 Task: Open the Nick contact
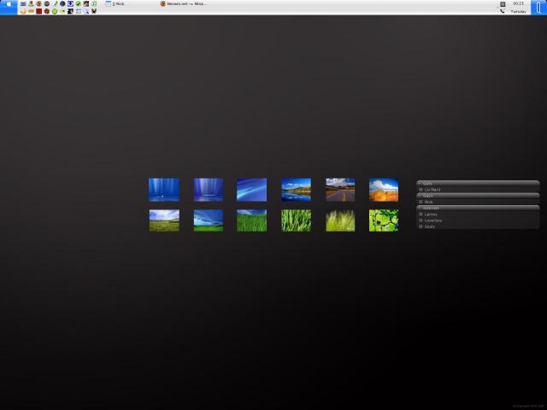[x=428, y=202]
